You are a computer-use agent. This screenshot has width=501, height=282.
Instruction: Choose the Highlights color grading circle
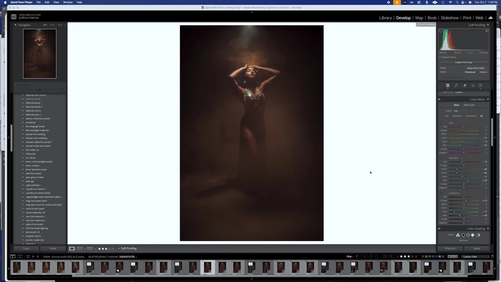(473, 235)
